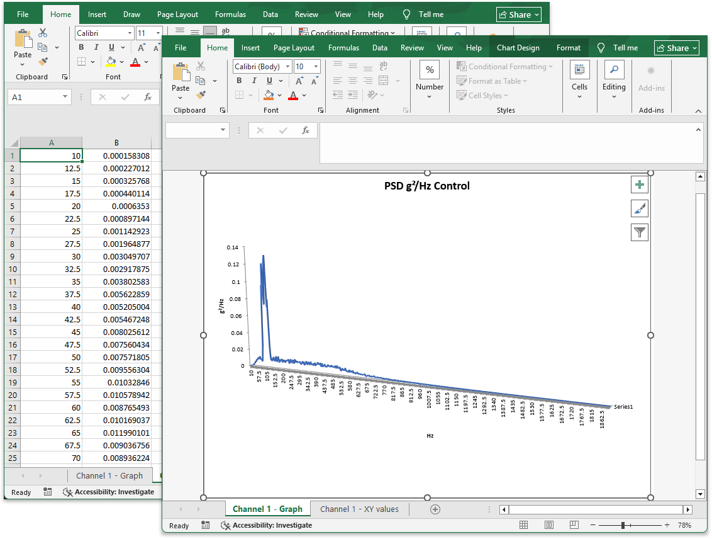Toggle Underline in the front window ribbon
The width and height of the screenshot is (712, 539).
(x=269, y=81)
